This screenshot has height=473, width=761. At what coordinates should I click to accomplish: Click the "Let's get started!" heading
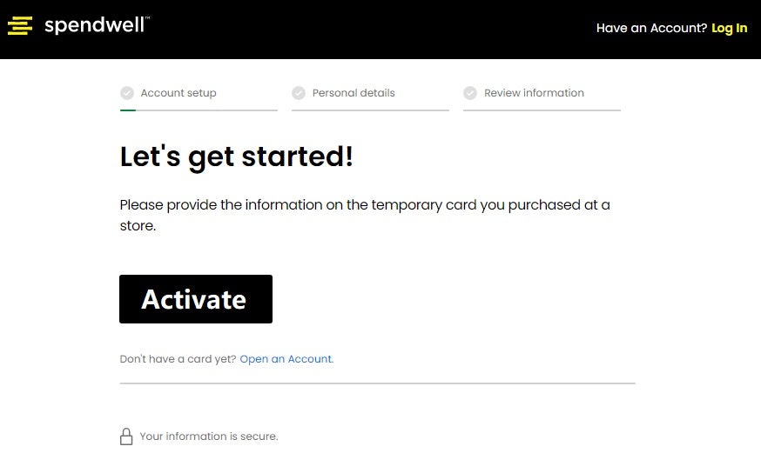pyautogui.click(x=236, y=157)
